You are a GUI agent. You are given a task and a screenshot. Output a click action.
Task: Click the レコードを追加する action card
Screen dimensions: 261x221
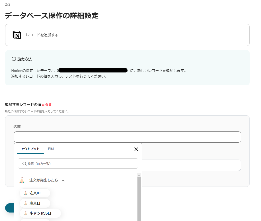click(127, 35)
